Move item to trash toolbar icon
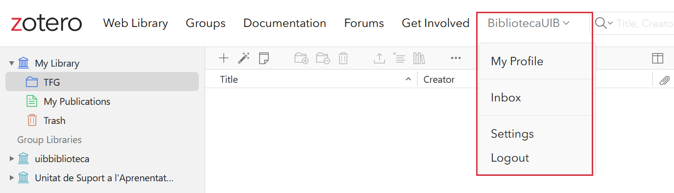This screenshot has width=674, height=193. coord(343,59)
